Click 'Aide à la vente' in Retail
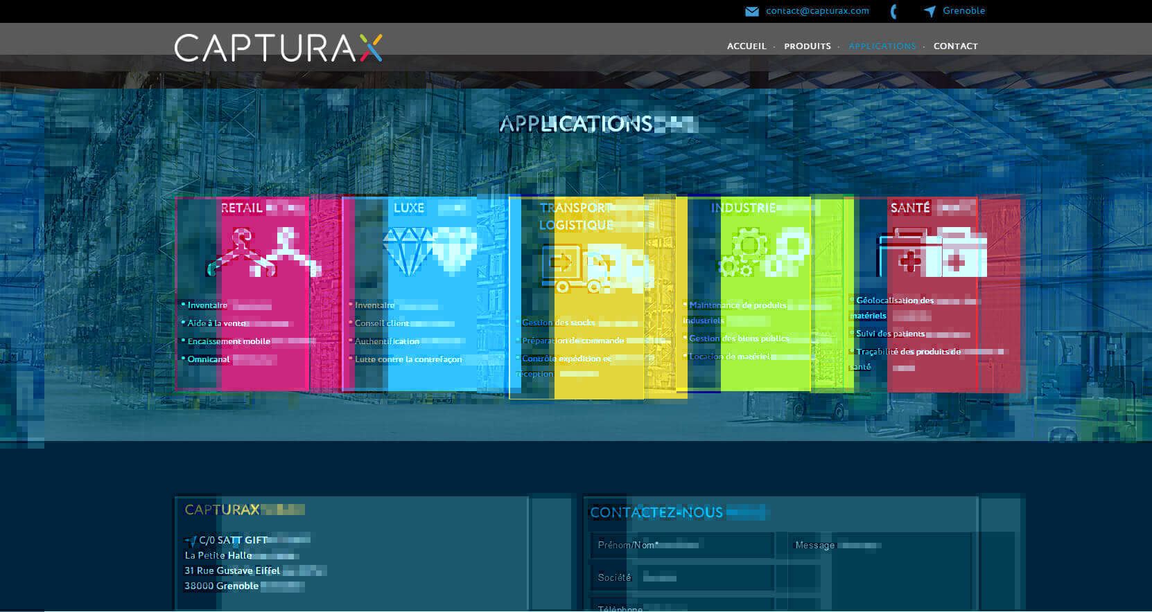This screenshot has width=1152, height=612. pos(217,323)
